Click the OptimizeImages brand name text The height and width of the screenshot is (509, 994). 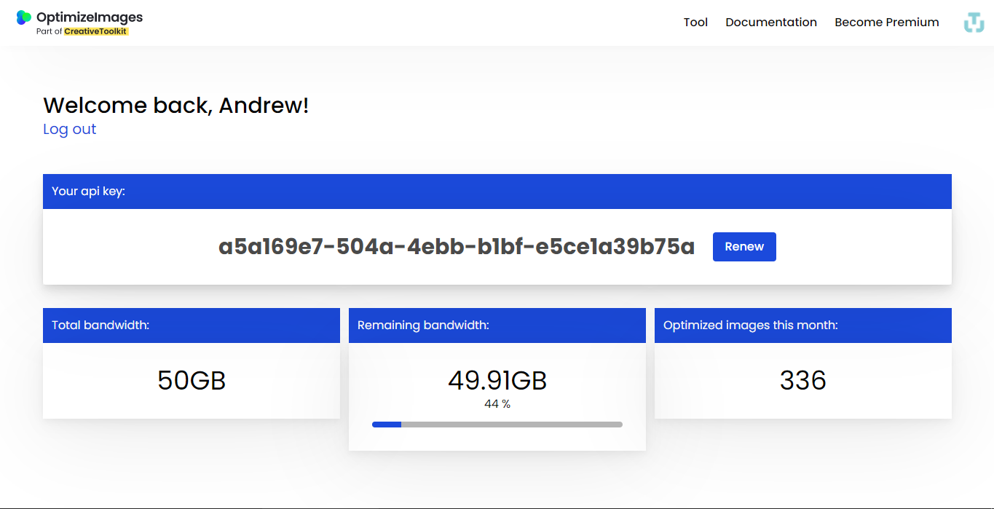(x=90, y=17)
